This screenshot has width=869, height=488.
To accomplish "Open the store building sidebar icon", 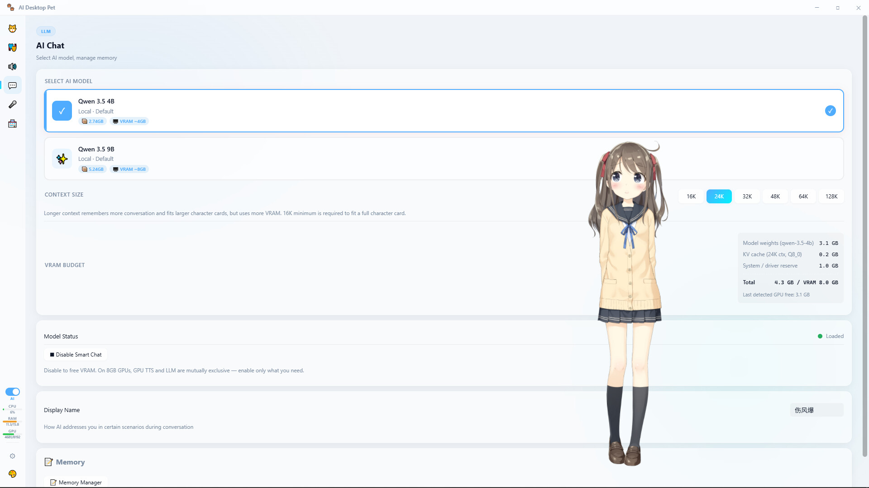I will click(12, 124).
